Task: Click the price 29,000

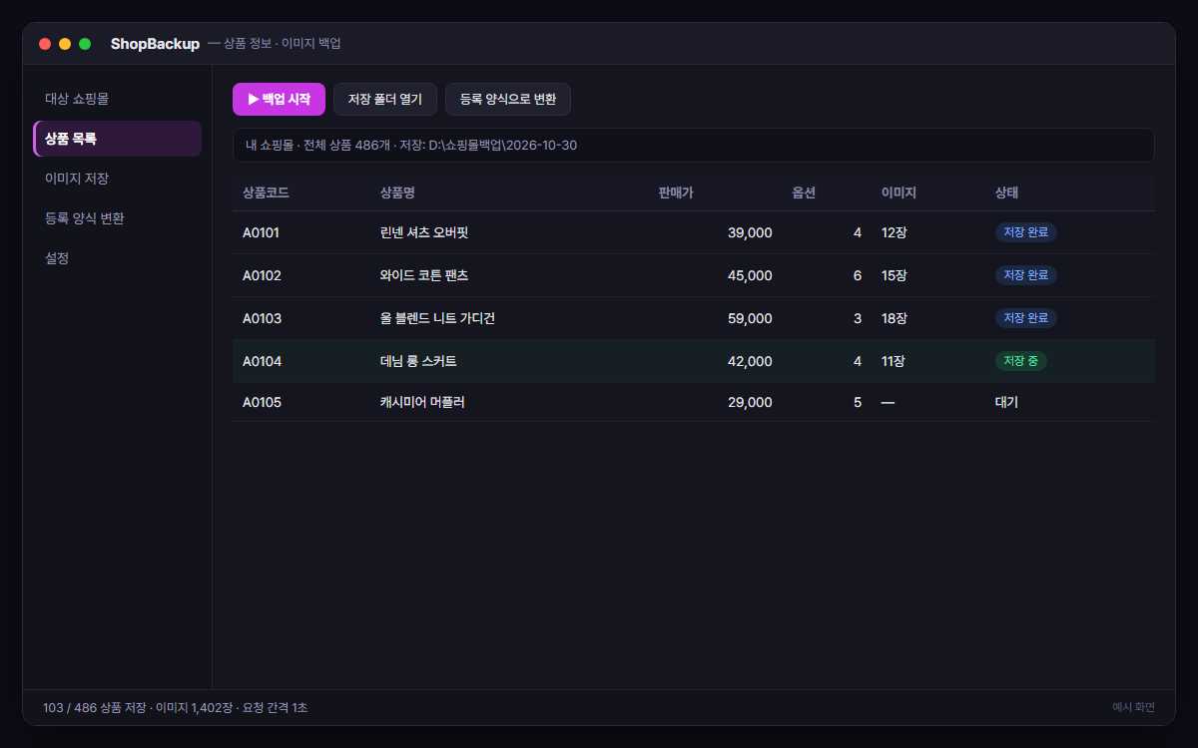Action: pyautogui.click(x=750, y=402)
